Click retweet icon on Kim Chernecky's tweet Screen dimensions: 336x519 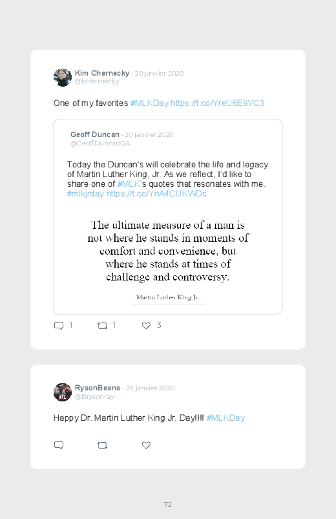102,326
